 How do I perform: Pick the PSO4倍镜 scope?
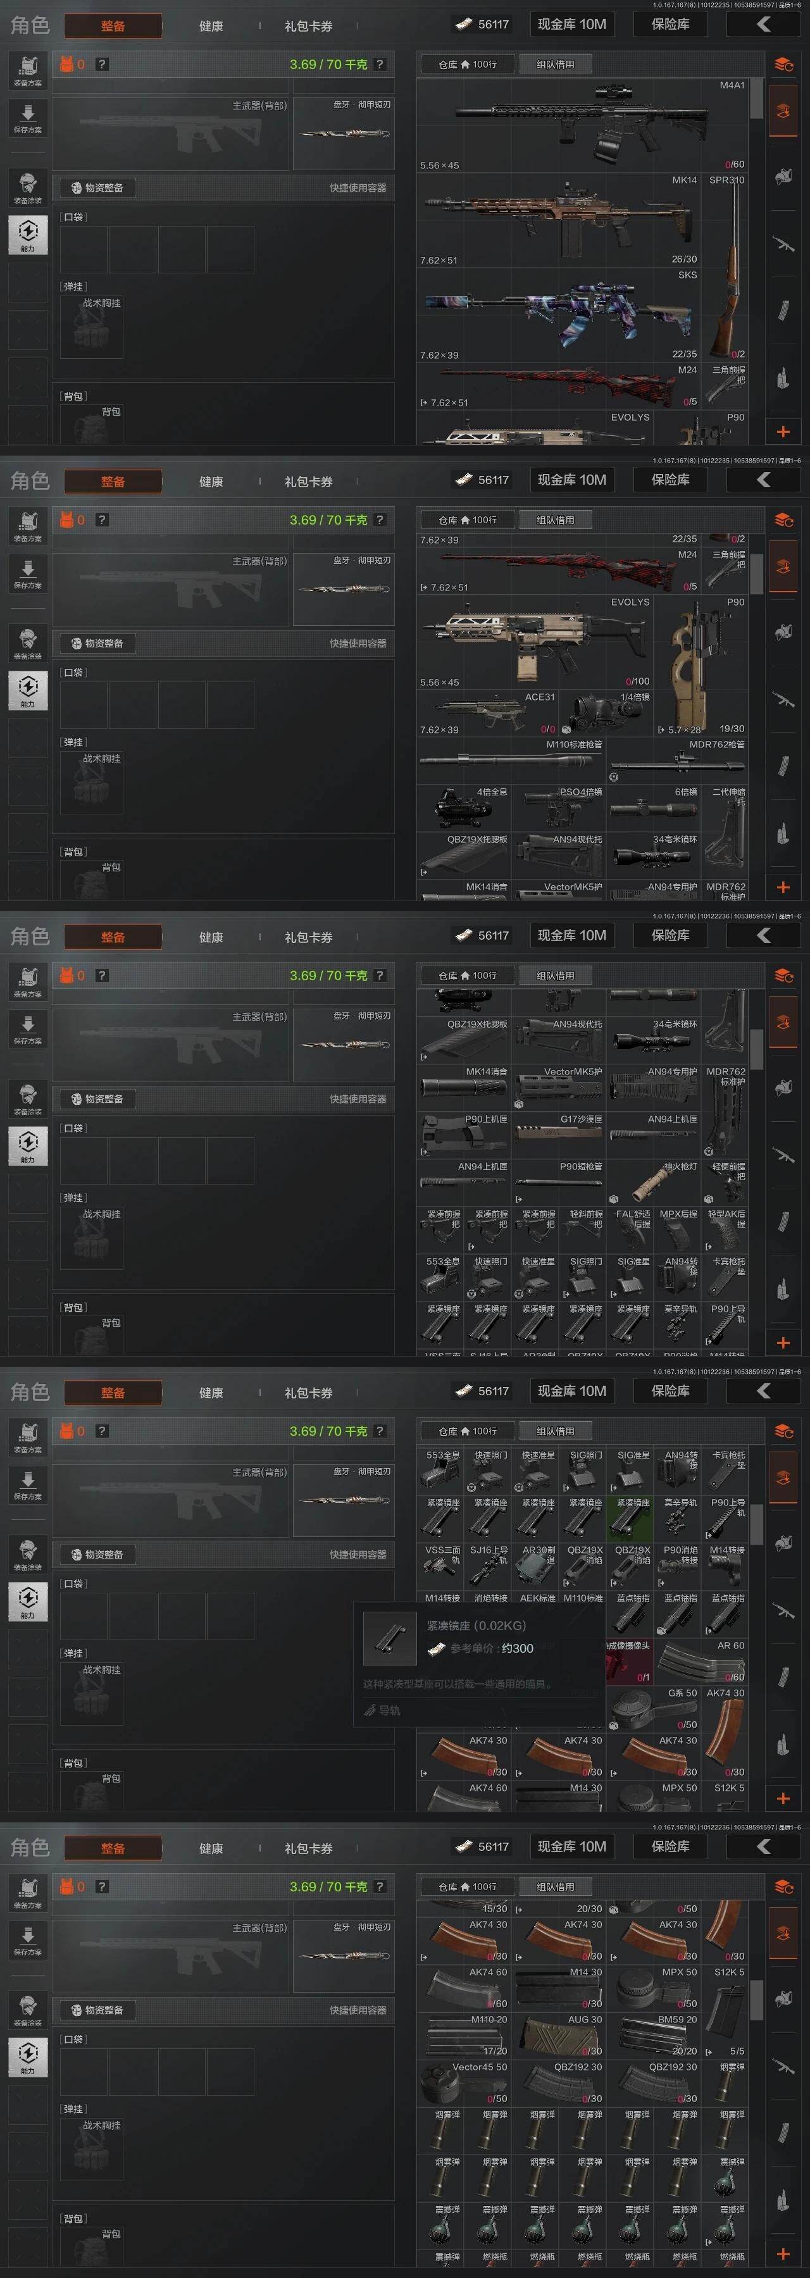pyautogui.click(x=559, y=808)
